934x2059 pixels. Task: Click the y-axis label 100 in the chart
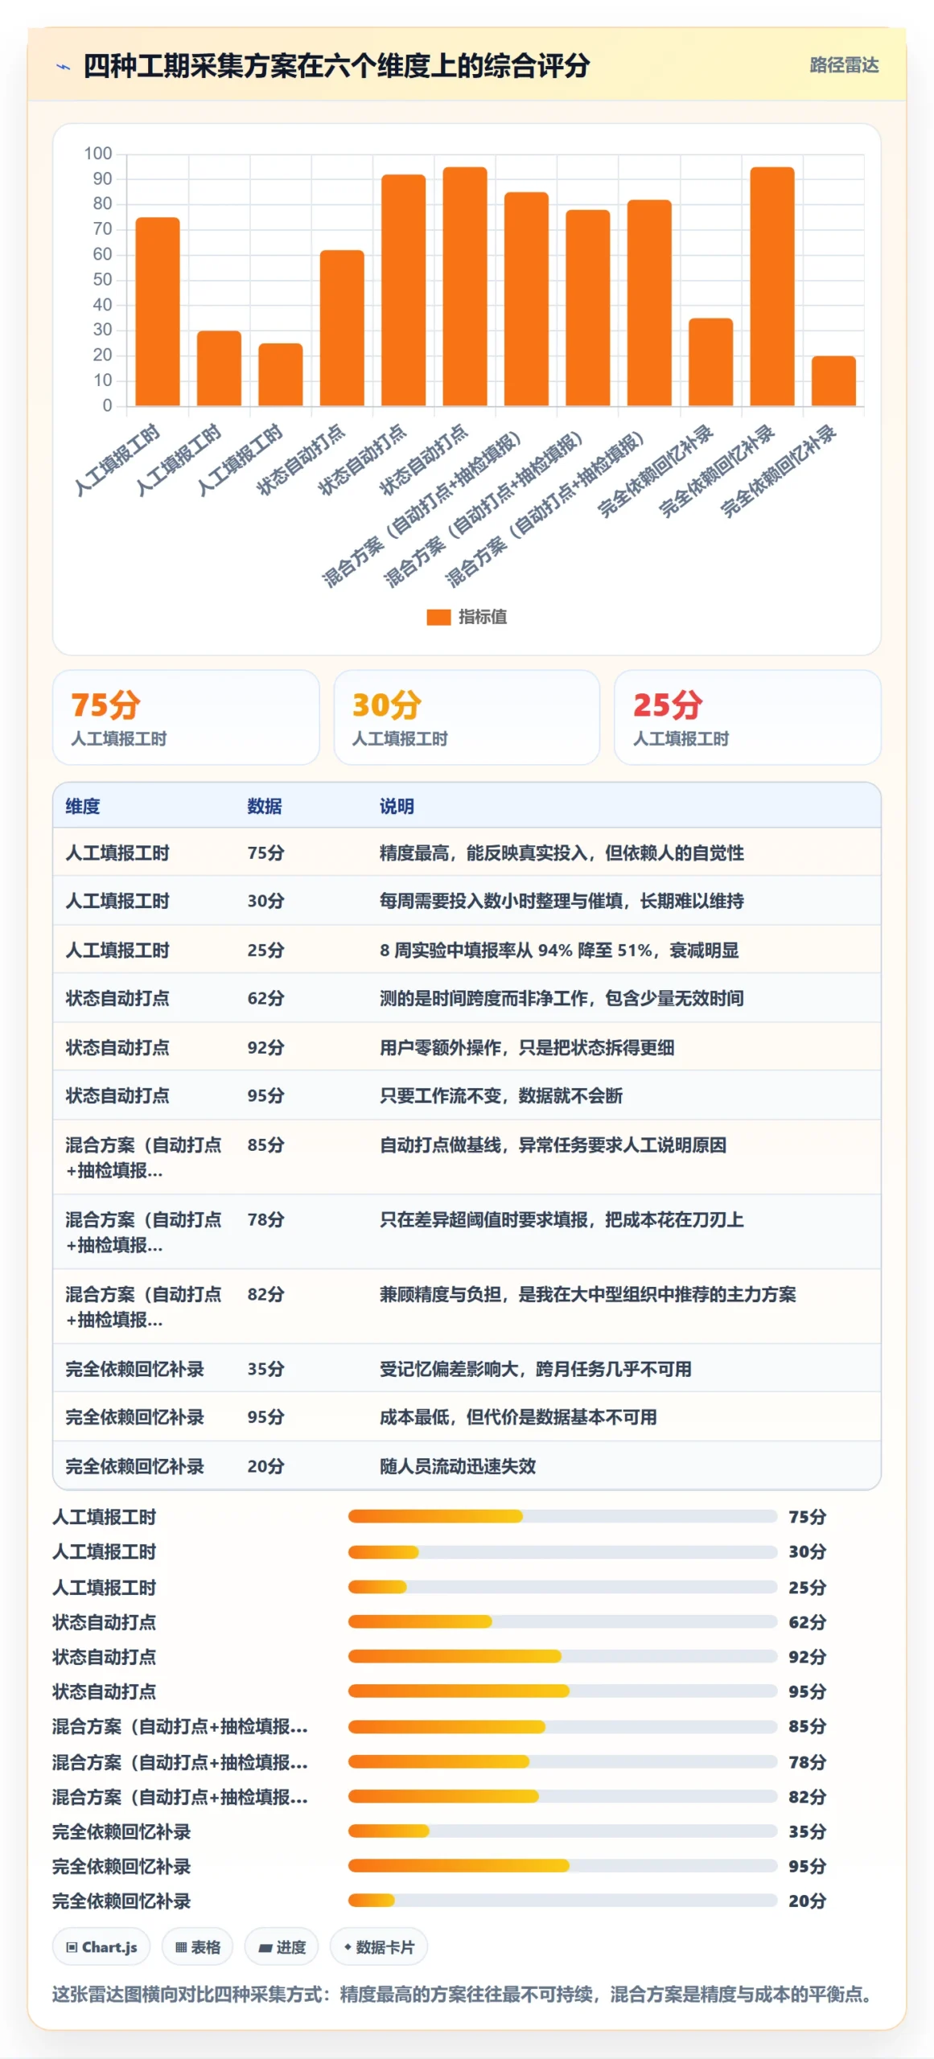pos(98,153)
